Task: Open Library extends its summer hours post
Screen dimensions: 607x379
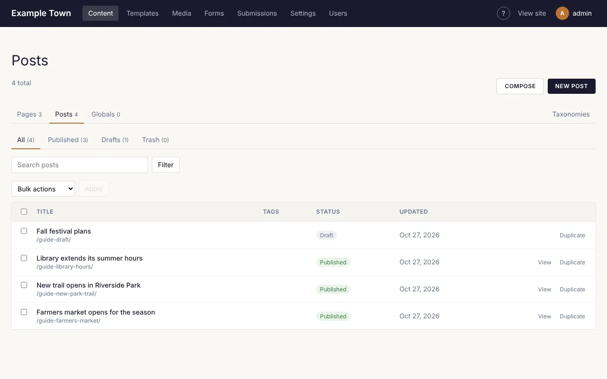Action: [90, 258]
